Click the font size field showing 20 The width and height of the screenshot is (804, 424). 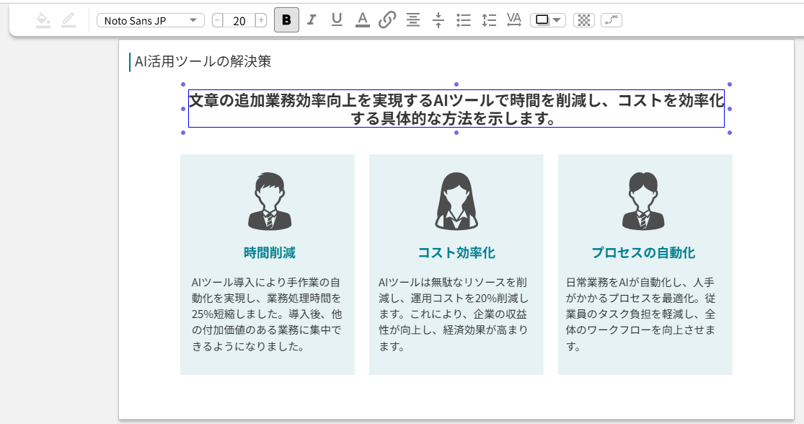coord(239,21)
